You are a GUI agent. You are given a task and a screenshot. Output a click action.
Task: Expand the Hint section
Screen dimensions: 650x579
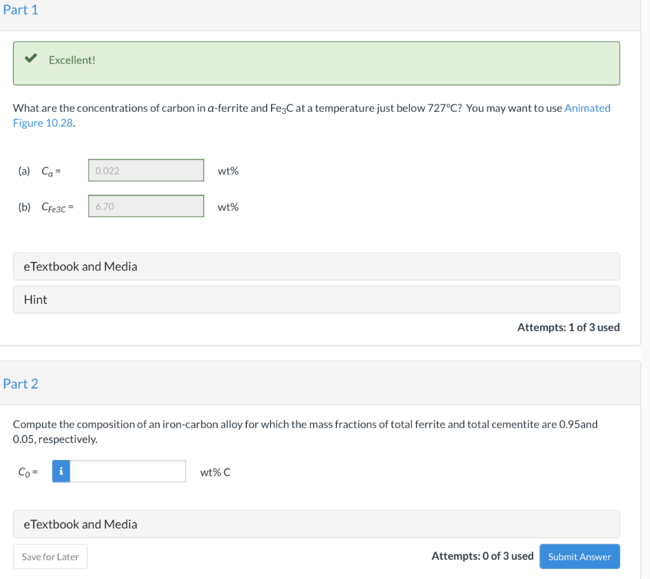point(316,300)
